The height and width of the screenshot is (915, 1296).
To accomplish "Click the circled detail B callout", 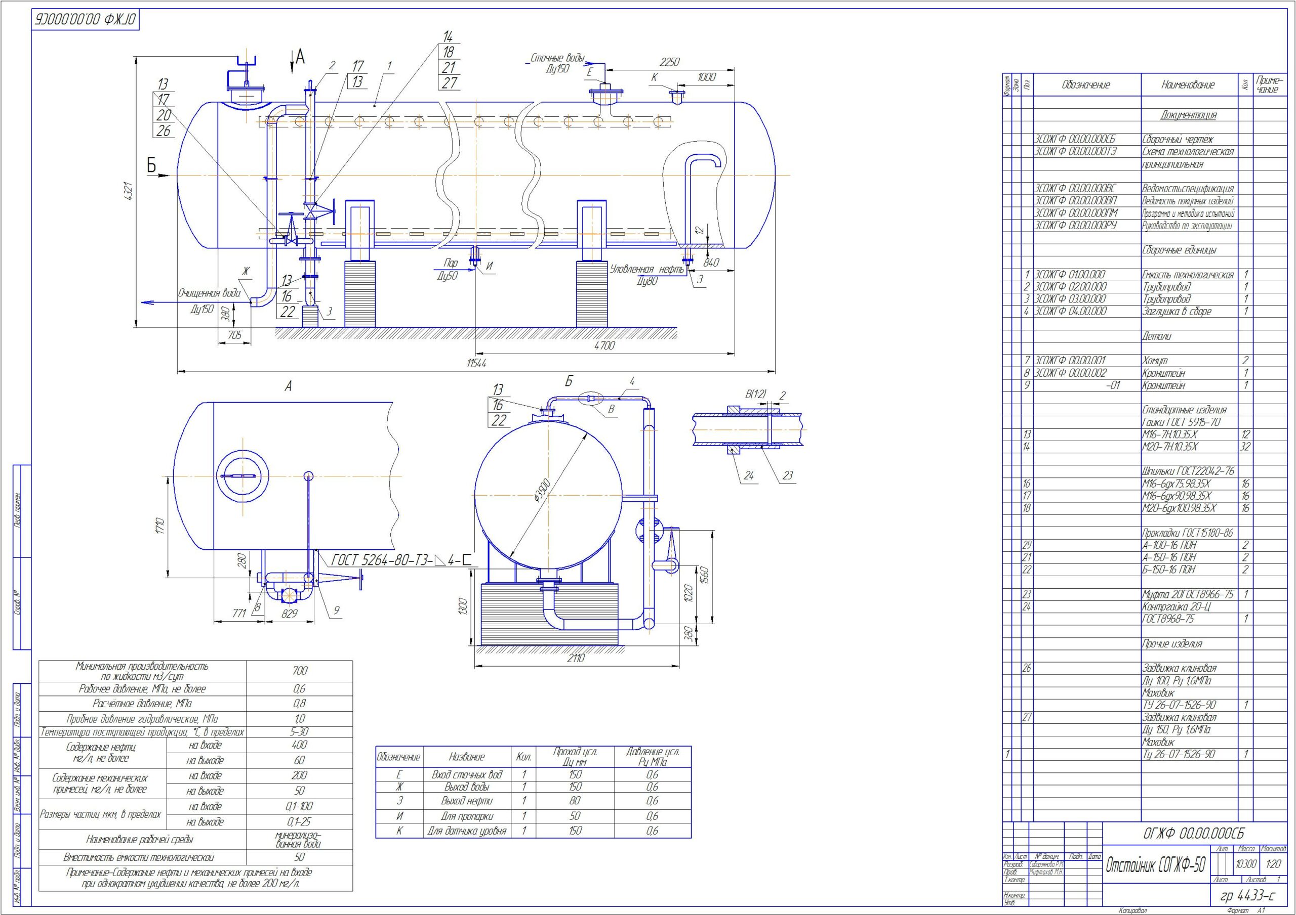I will (x=592, y=398).
